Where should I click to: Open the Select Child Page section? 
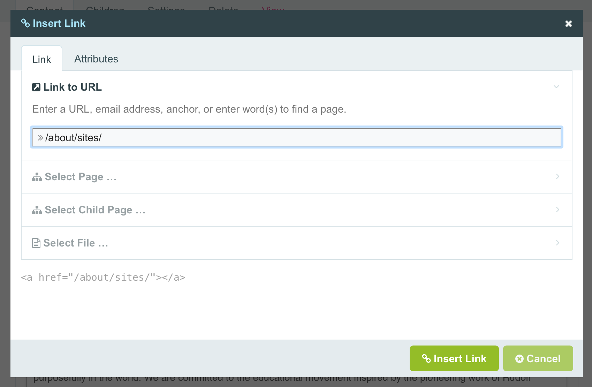point(297,210)
